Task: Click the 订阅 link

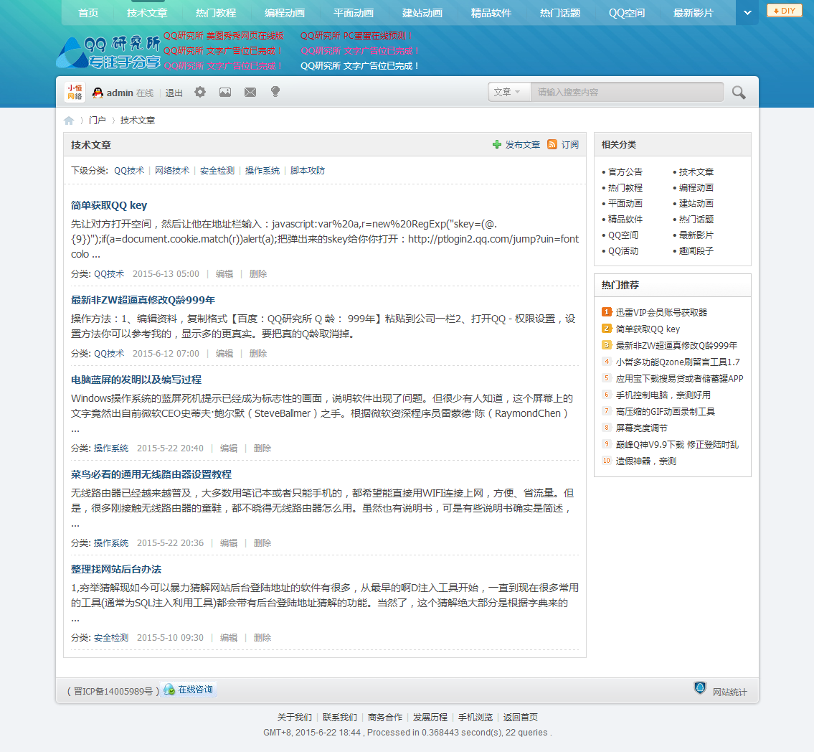Action: [x=570, y=145]
